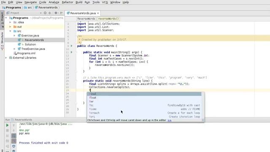The width and height of the screenshot is (270, 152).
Task: Clear the console with the trash icon
Action: coord(14,151)
